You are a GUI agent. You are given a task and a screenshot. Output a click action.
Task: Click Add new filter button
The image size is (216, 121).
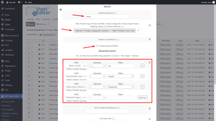click(142, 98)
